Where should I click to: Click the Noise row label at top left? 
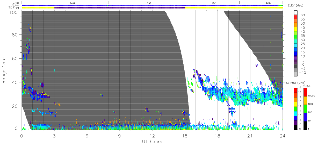click(x=16, y=5)
